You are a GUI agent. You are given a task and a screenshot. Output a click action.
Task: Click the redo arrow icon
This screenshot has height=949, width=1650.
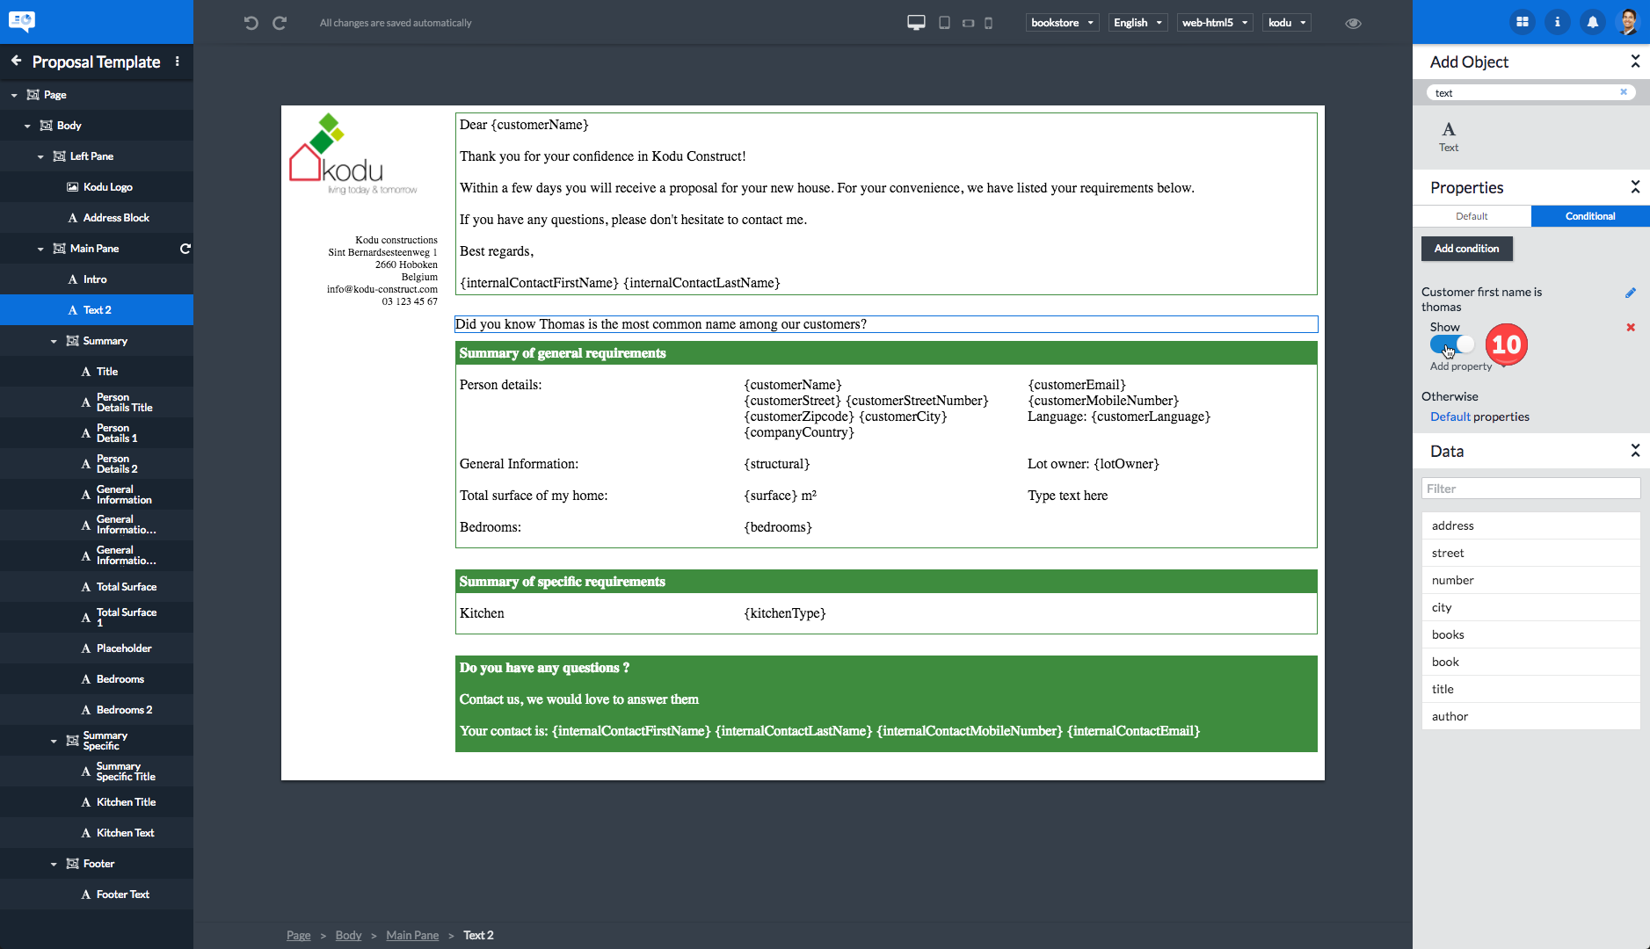(280, 23)
